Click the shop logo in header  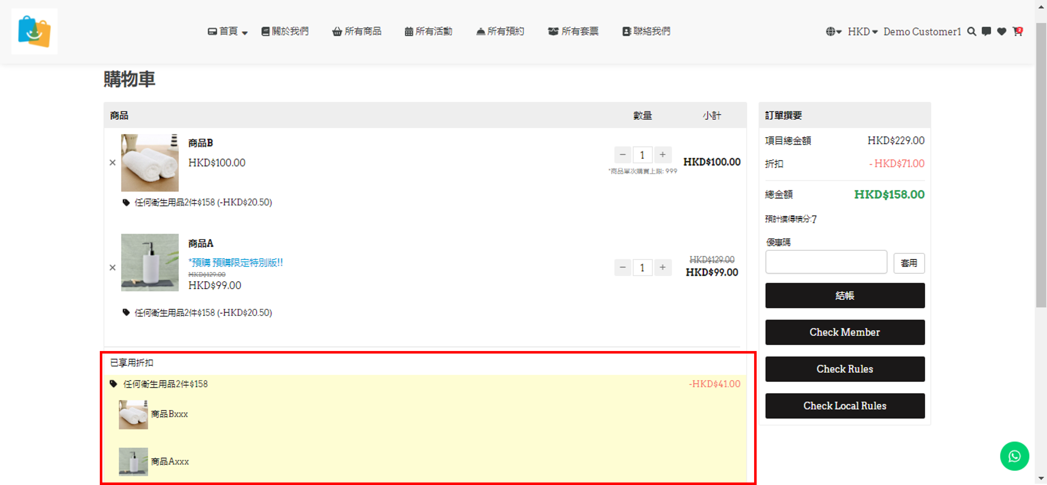[x=35, y=31]
